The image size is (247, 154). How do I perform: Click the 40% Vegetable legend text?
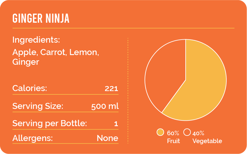click(x=207, y=137)
